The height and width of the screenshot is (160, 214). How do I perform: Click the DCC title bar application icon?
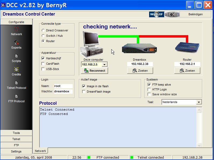(3, 5)
